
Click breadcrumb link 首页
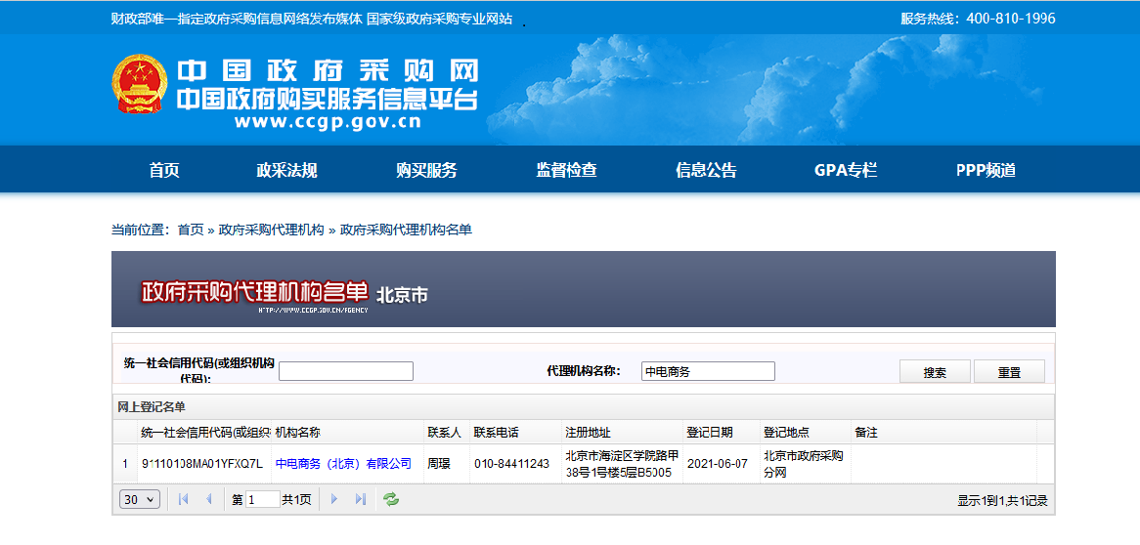pyautogui.click(x=191, y=230)
